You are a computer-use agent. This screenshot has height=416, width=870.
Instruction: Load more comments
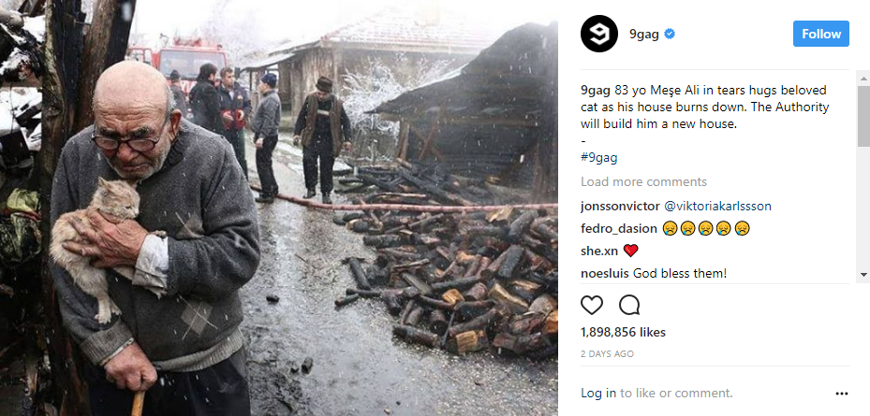(643, 181)
